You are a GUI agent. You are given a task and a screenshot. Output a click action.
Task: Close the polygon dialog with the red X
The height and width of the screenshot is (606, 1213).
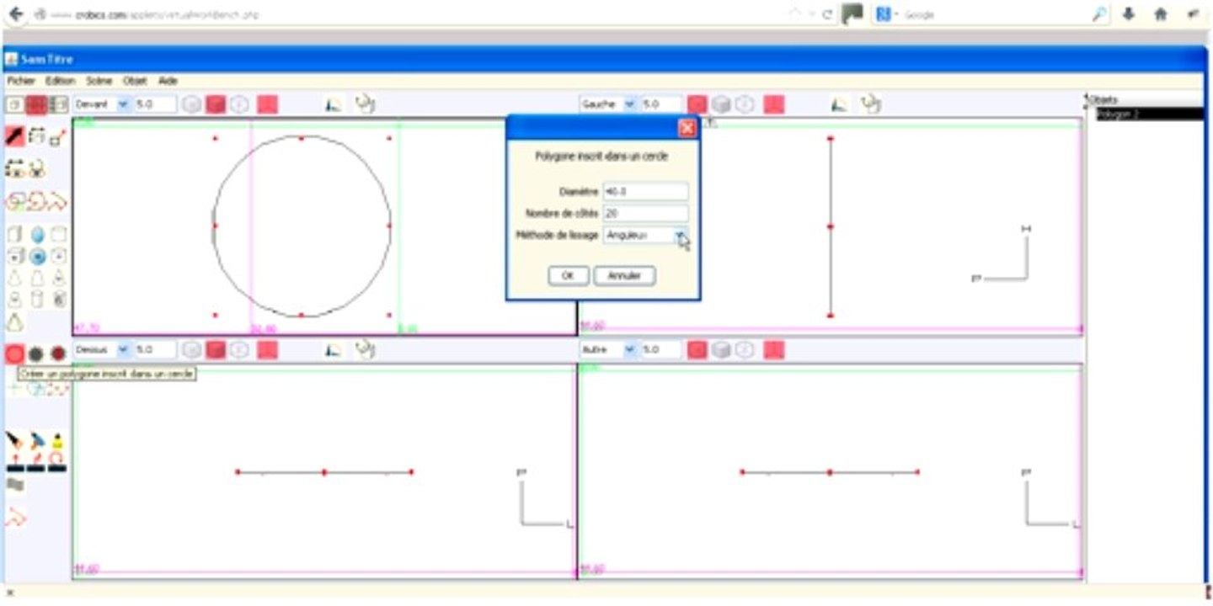pos(687,128)
